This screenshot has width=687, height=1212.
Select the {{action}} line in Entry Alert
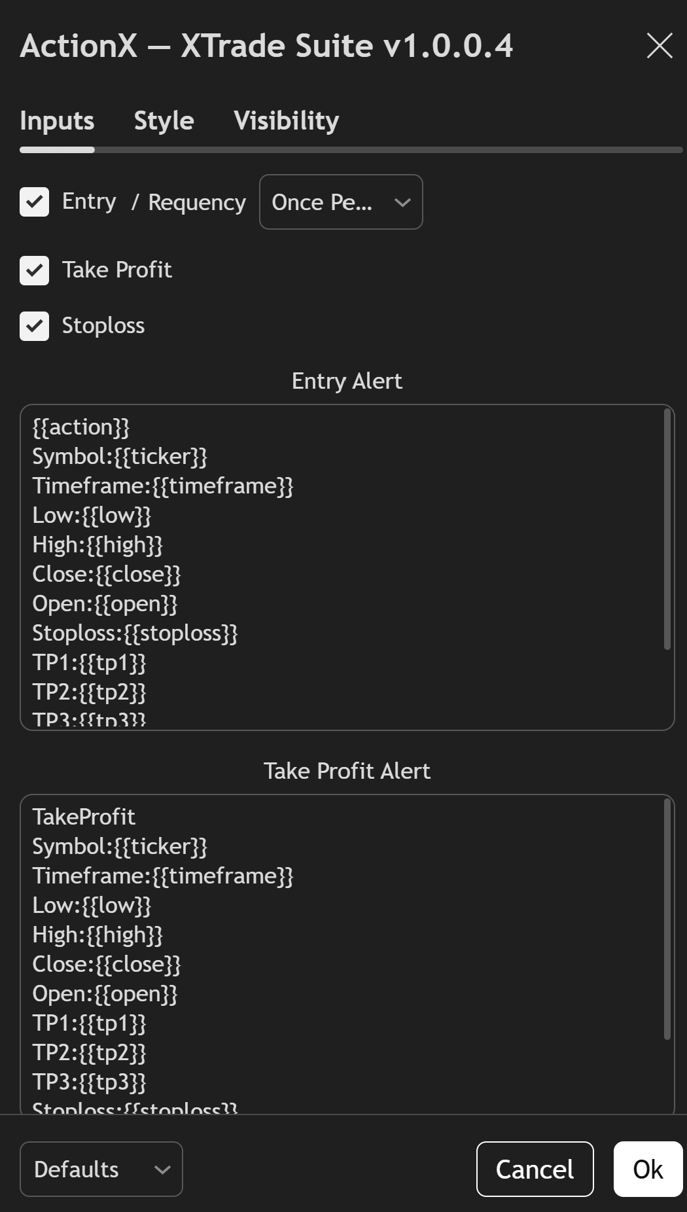81,427
